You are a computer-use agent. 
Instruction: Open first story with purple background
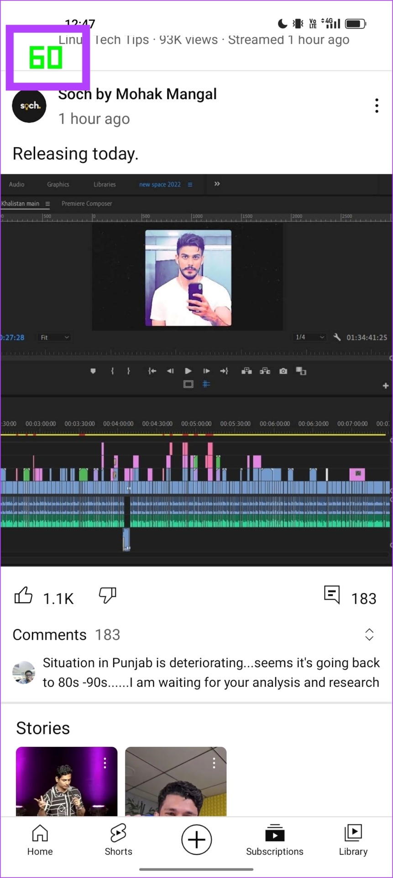tap(67, 782)
